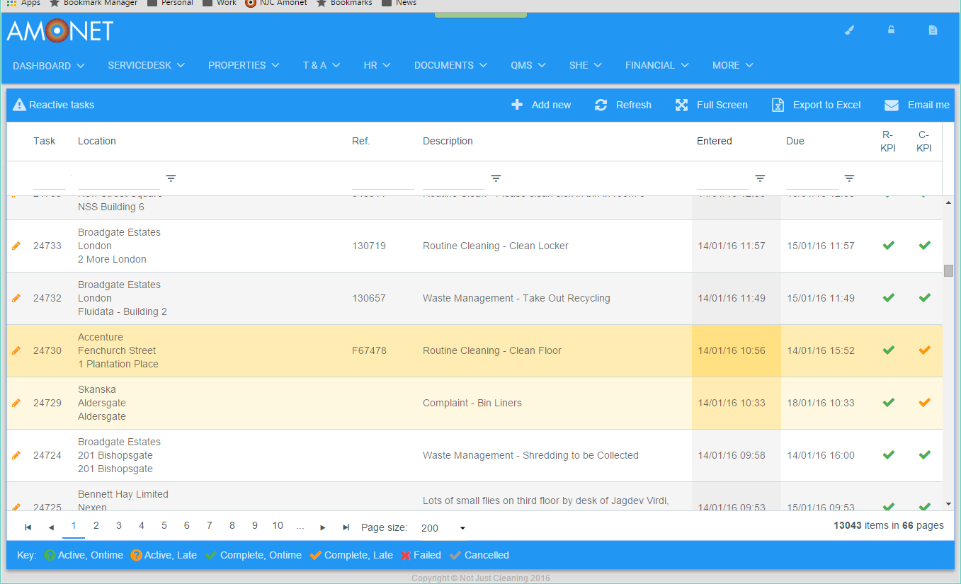Export the task list to Excel

[817, 105]
